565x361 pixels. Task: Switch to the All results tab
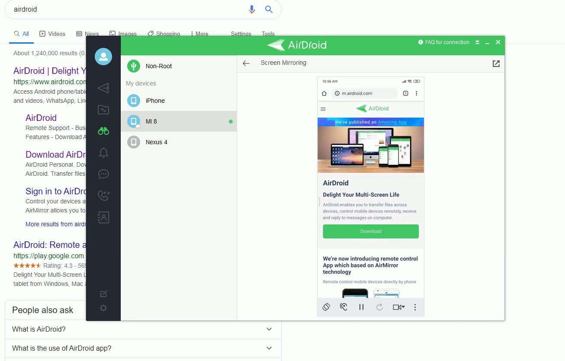click(21, 34)
